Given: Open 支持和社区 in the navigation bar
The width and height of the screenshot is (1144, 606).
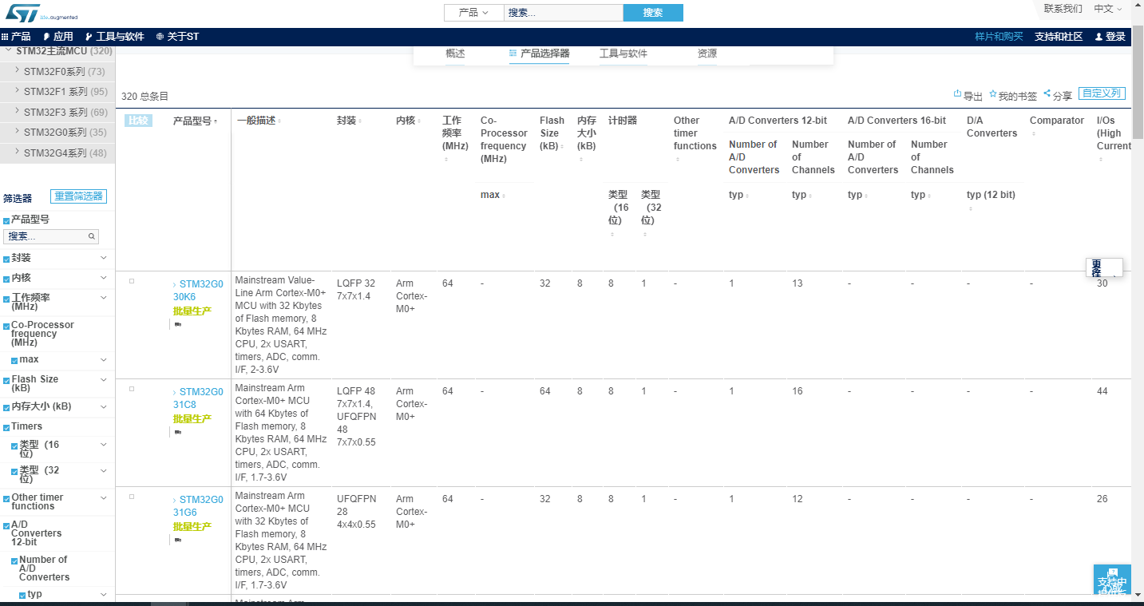Looking at the screenshot, I should pyautogui.click(x=1059, y=37).
